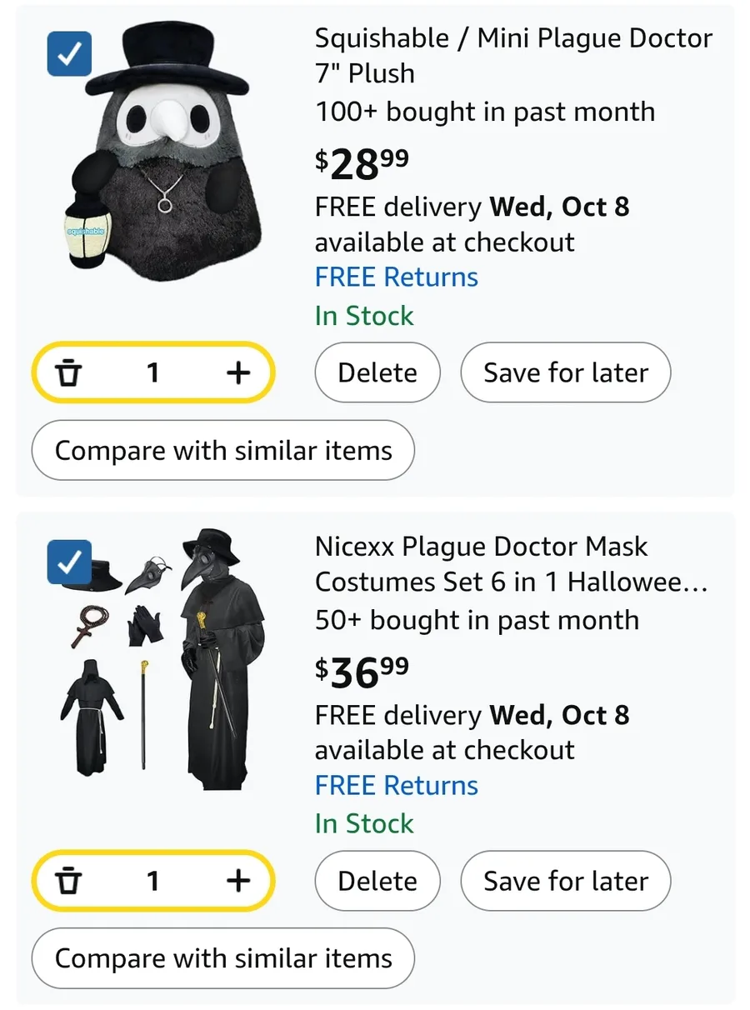Screen dimensions: 750x1010
Task: Save the Squishable plush for later
Action: 566,373
